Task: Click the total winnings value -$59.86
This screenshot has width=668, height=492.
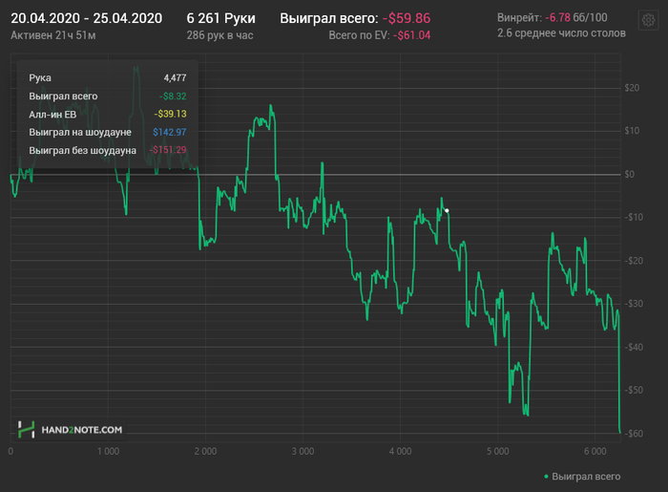Action: pyautogui.click(x=407, y=18)
